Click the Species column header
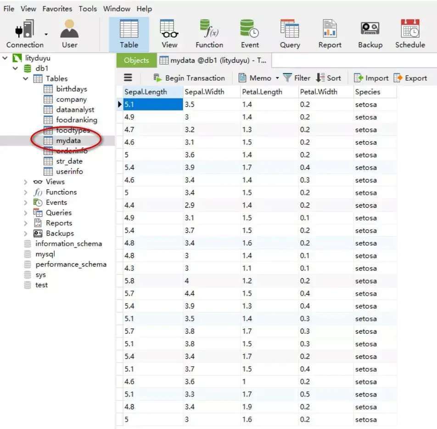This screenshot has width=437, height=429. point(375,92)
